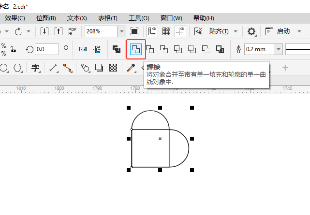
Task: Select the Parallel dimension tool
Action: click(x=53, y=68)
